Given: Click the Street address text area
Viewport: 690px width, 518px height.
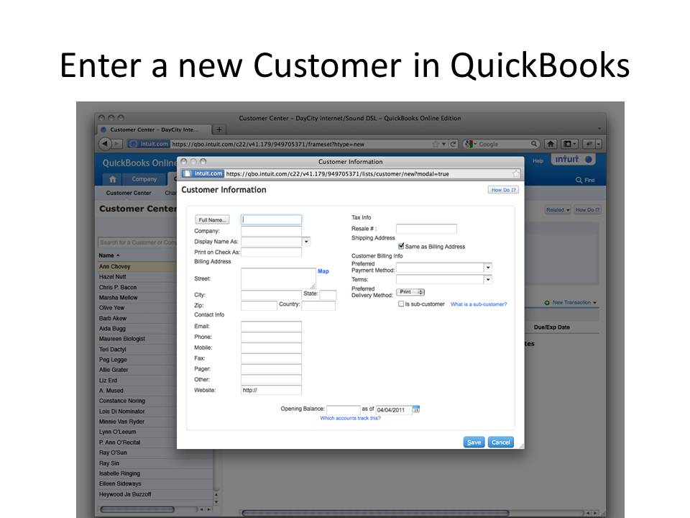Looking at the screenshot, I should click(278, 278).
